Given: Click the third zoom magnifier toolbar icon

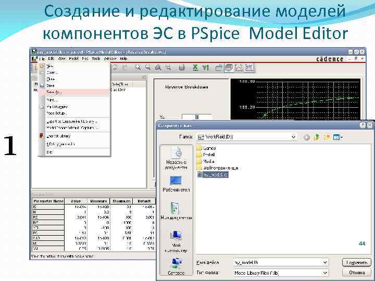Looking at the screenshot, I should coord(158,68).
